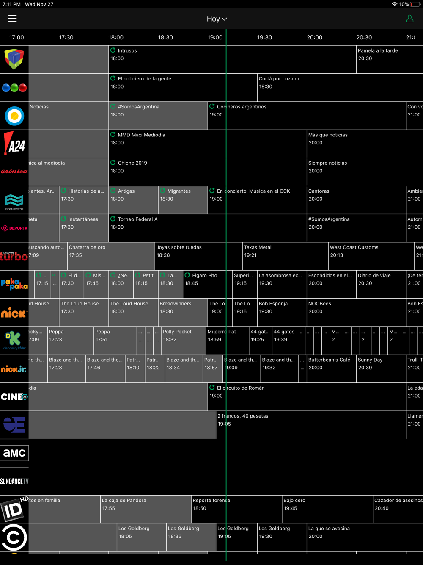Open Reporte forense at 18:50
The width and height of the screenshot is (423, 565).
pos(236,510)
